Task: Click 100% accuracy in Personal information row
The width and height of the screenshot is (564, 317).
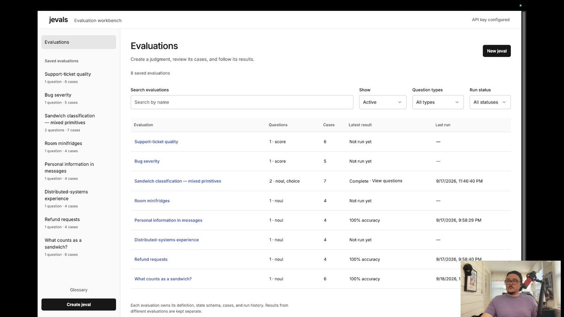Action: click(x=365, y=220)
